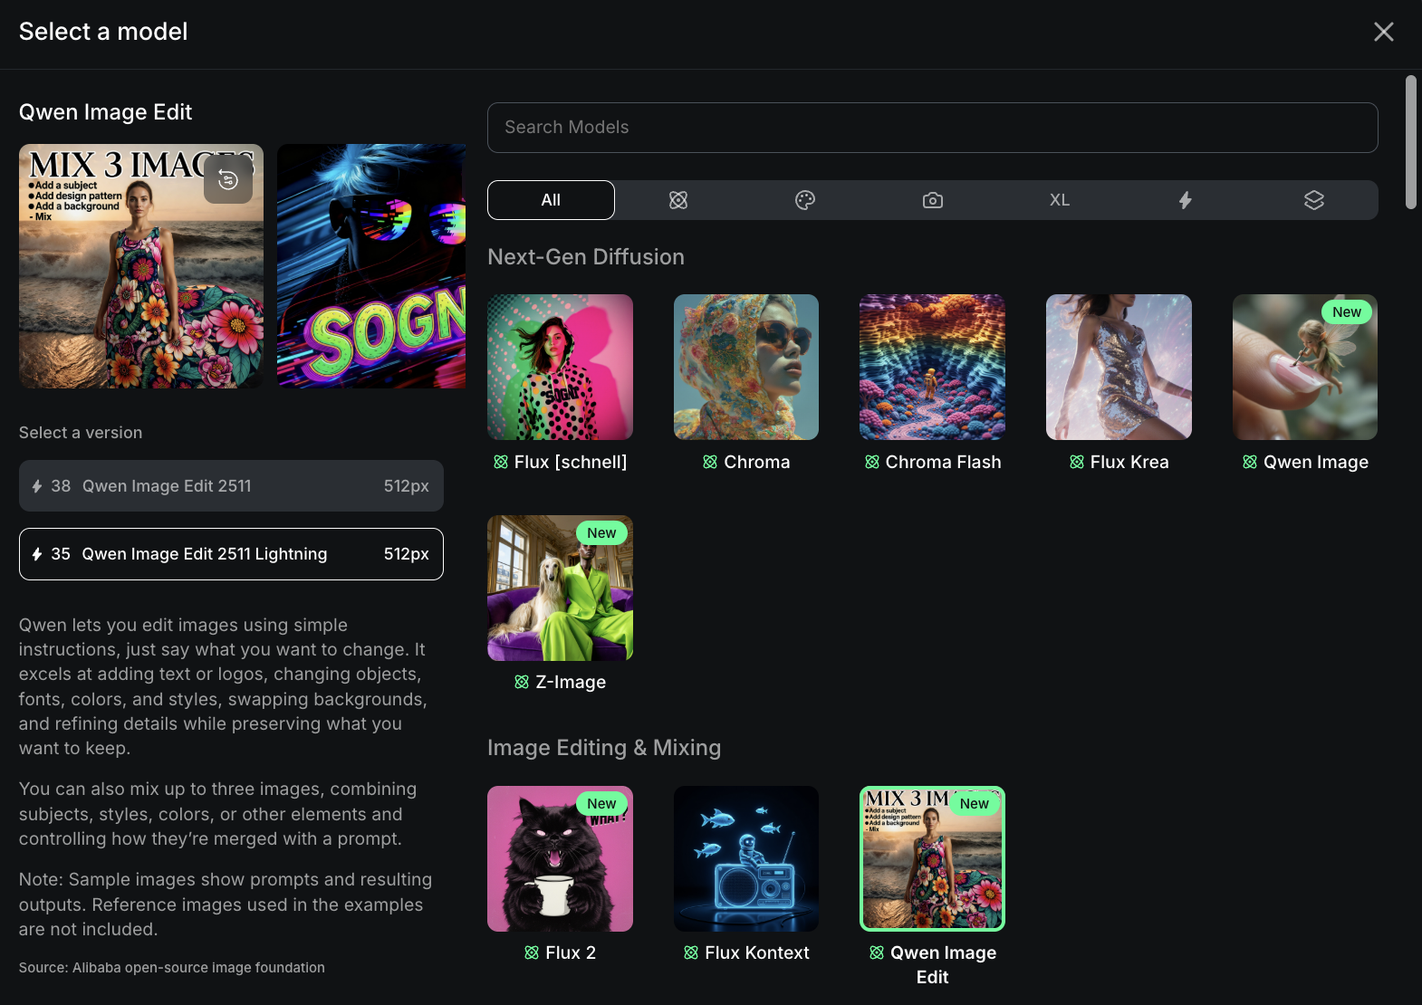The width and height of the screenshot is (1422, 1005).
Task: Click the remix icon on sample image
Action: pos(228,179)
